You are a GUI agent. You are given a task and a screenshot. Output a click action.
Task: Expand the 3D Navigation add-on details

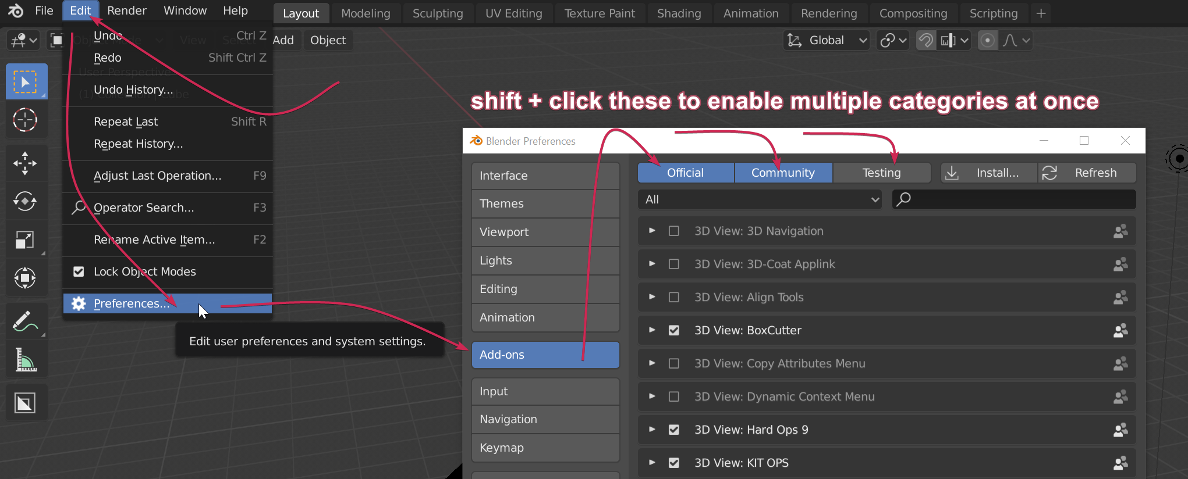pos(652,231)
